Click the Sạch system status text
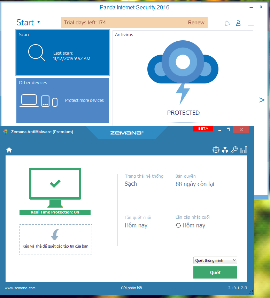The image size is (270, 298). point(131,184)
